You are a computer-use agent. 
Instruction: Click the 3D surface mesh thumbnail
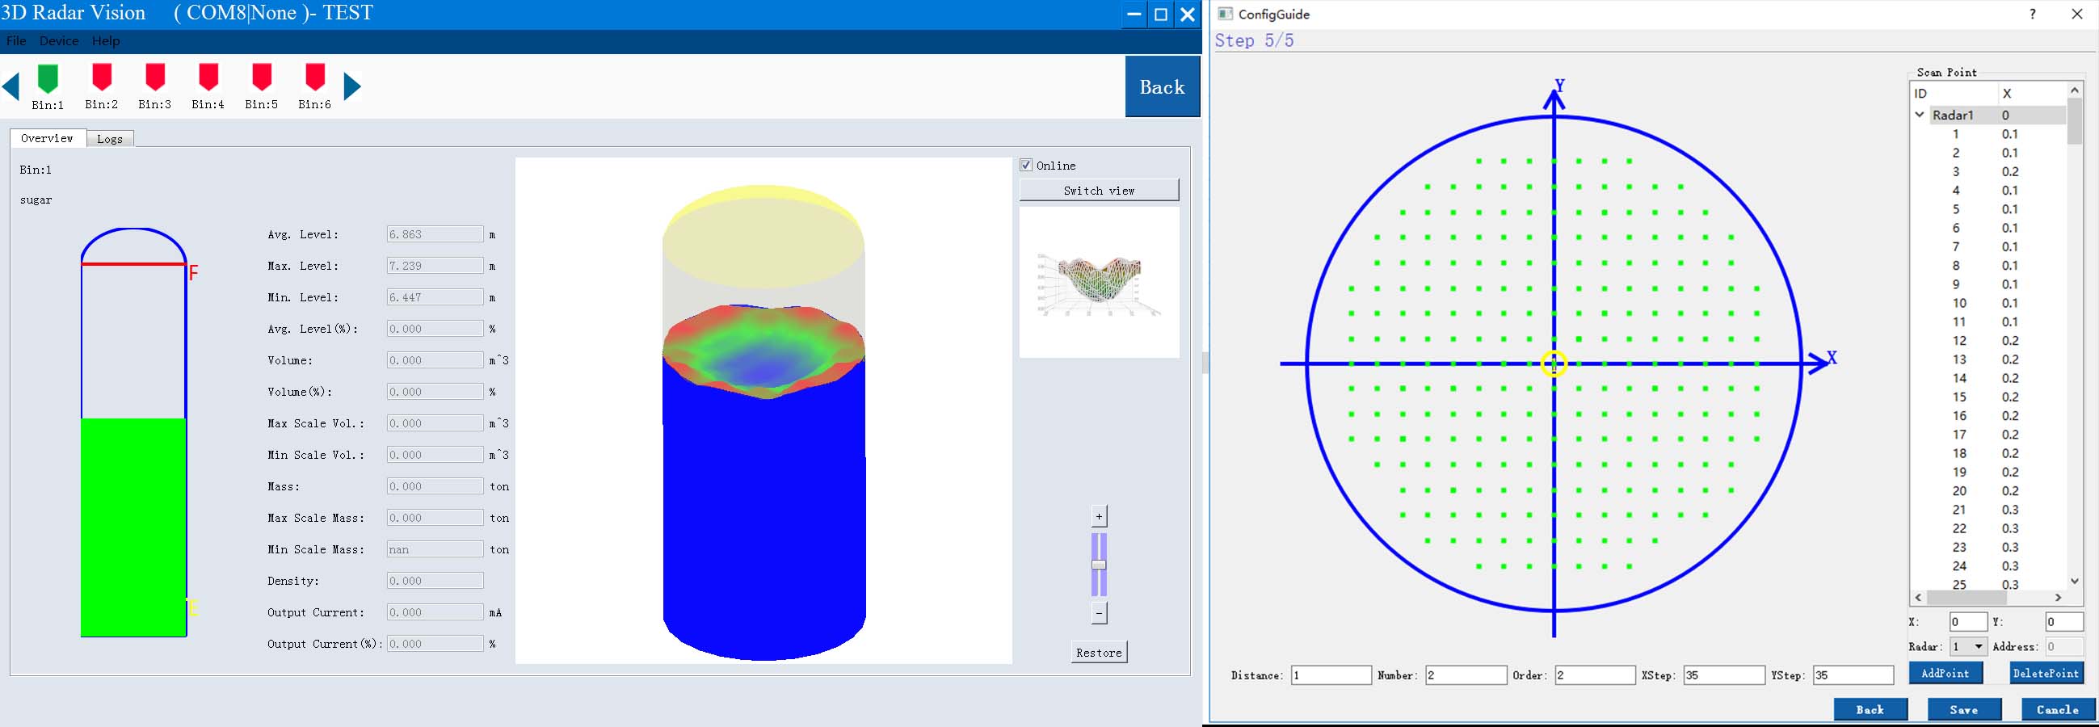[x=1099, y=282]
